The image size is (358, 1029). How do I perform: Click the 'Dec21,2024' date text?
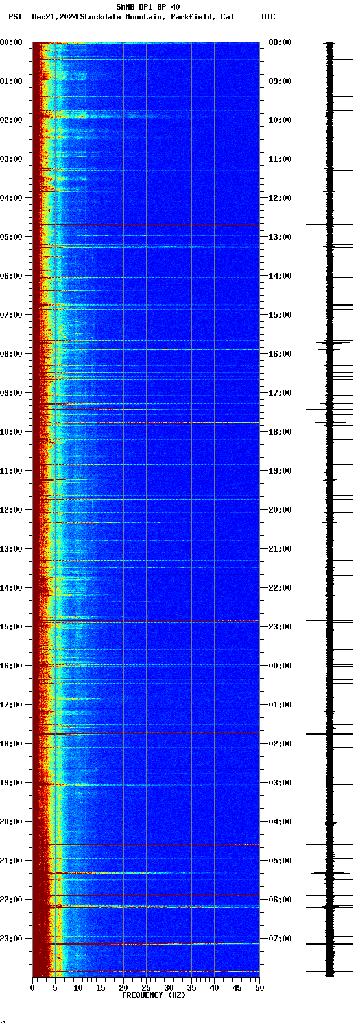tap(54, 17)
